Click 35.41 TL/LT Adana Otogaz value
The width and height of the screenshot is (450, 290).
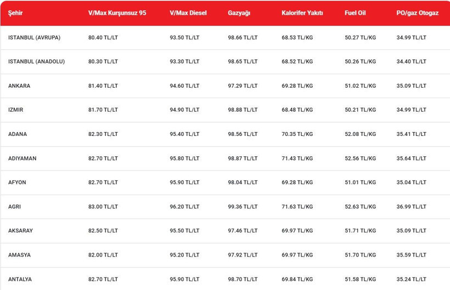(412, 134)
